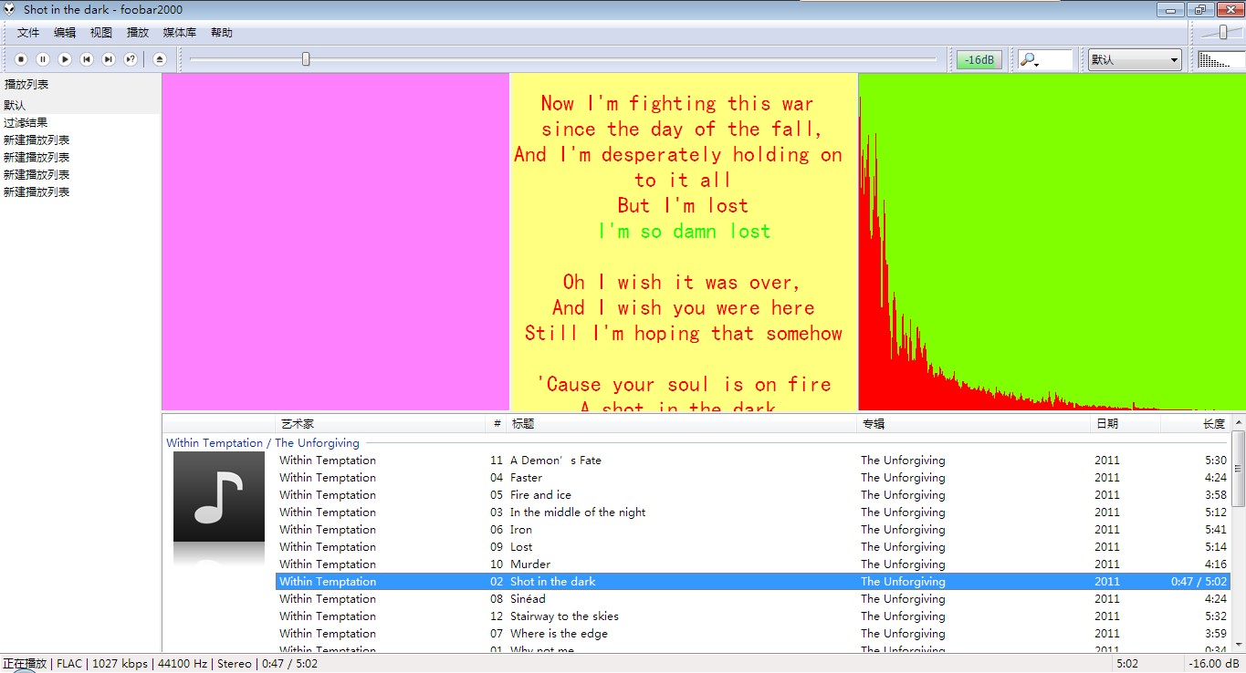Open the 媒体库 menu

click(x=180, y=33)
